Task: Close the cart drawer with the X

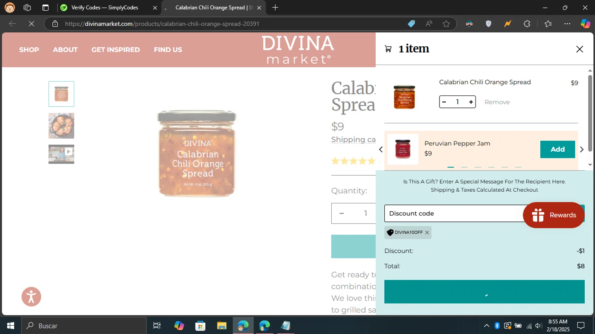Action: pos(580,49)
